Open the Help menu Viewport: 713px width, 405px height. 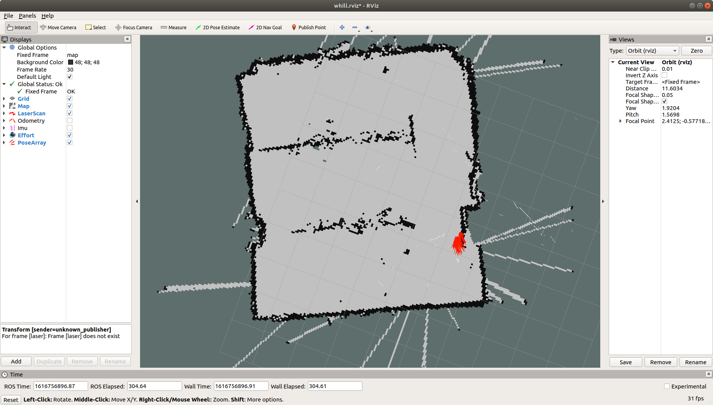(x=48, y=16)
